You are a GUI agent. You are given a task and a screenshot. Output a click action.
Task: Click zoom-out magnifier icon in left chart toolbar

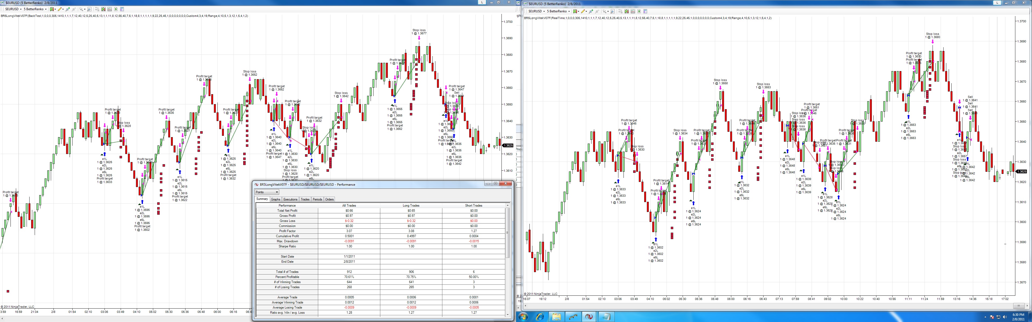click(74, 9)
